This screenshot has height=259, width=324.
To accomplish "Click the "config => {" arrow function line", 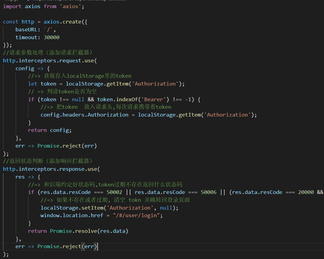I will 33,68.
